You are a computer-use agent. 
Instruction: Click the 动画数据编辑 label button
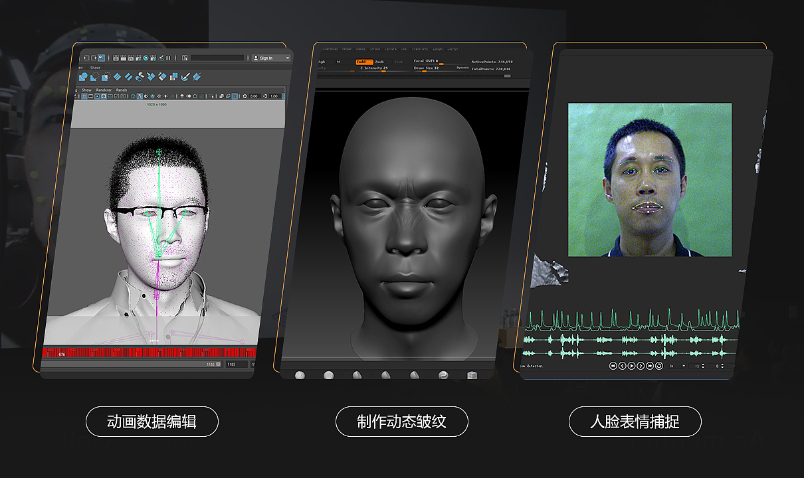pyautogui.click(x=152, y=422)
